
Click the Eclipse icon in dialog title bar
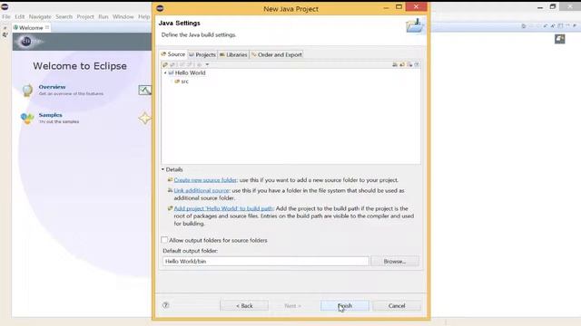pos(160,8)
